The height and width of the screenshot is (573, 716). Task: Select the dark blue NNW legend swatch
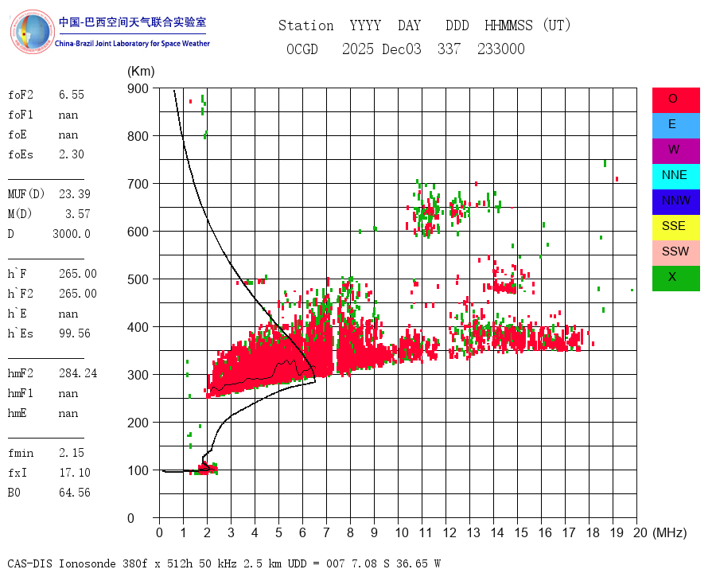click(x=675, y=202)
